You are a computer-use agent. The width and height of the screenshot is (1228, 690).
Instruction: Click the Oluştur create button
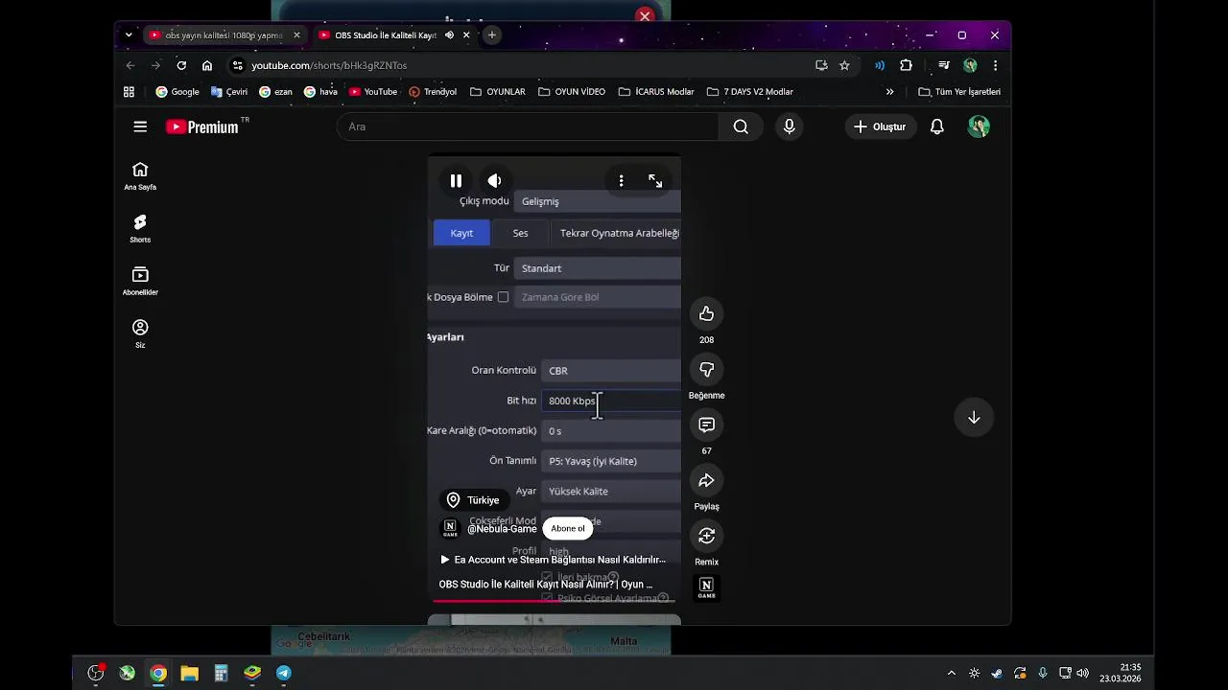(880, 126)
